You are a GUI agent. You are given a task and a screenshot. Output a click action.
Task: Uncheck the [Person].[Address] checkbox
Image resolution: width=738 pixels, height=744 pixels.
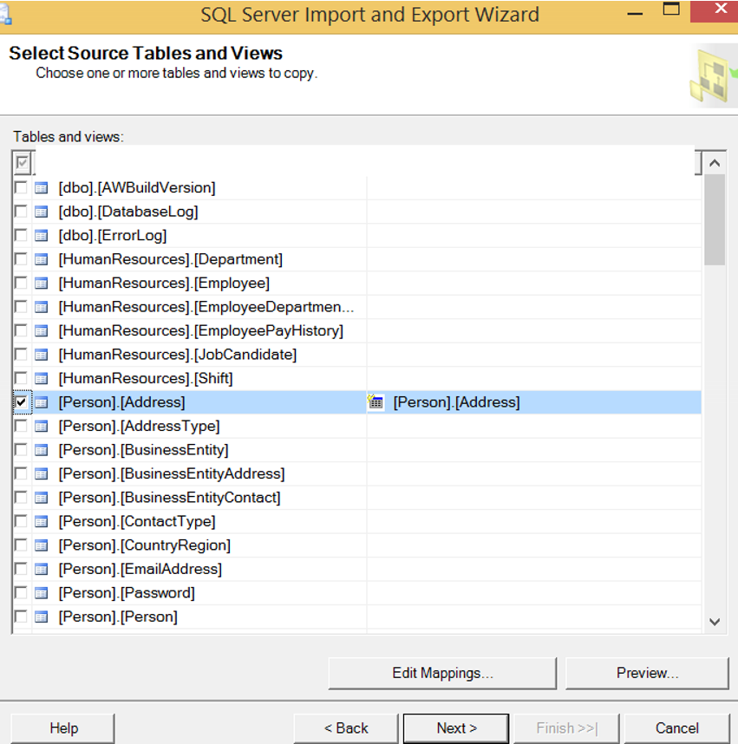pos(21,401)
